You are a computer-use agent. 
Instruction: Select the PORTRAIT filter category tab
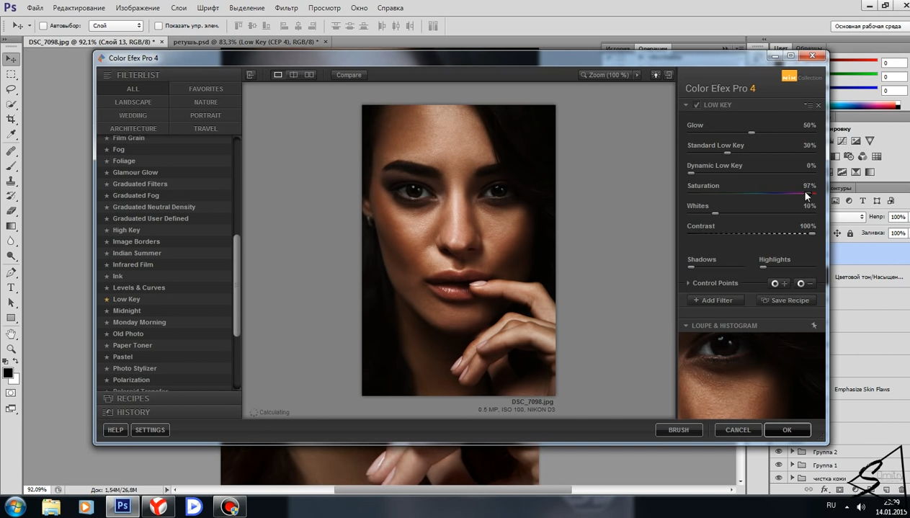(x=205, y=115)
